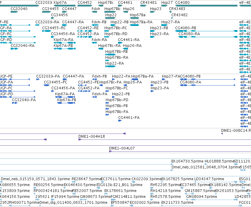Viewport: 251px width, 207px height.
Task: Select the CG4461-PA protein feature
Action: (x=120, y=121)
